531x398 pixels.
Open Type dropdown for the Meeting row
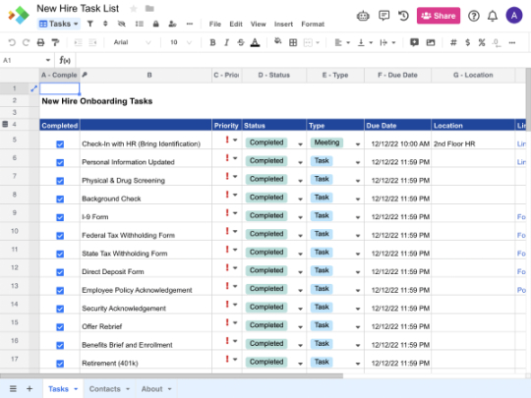[358, 144]
